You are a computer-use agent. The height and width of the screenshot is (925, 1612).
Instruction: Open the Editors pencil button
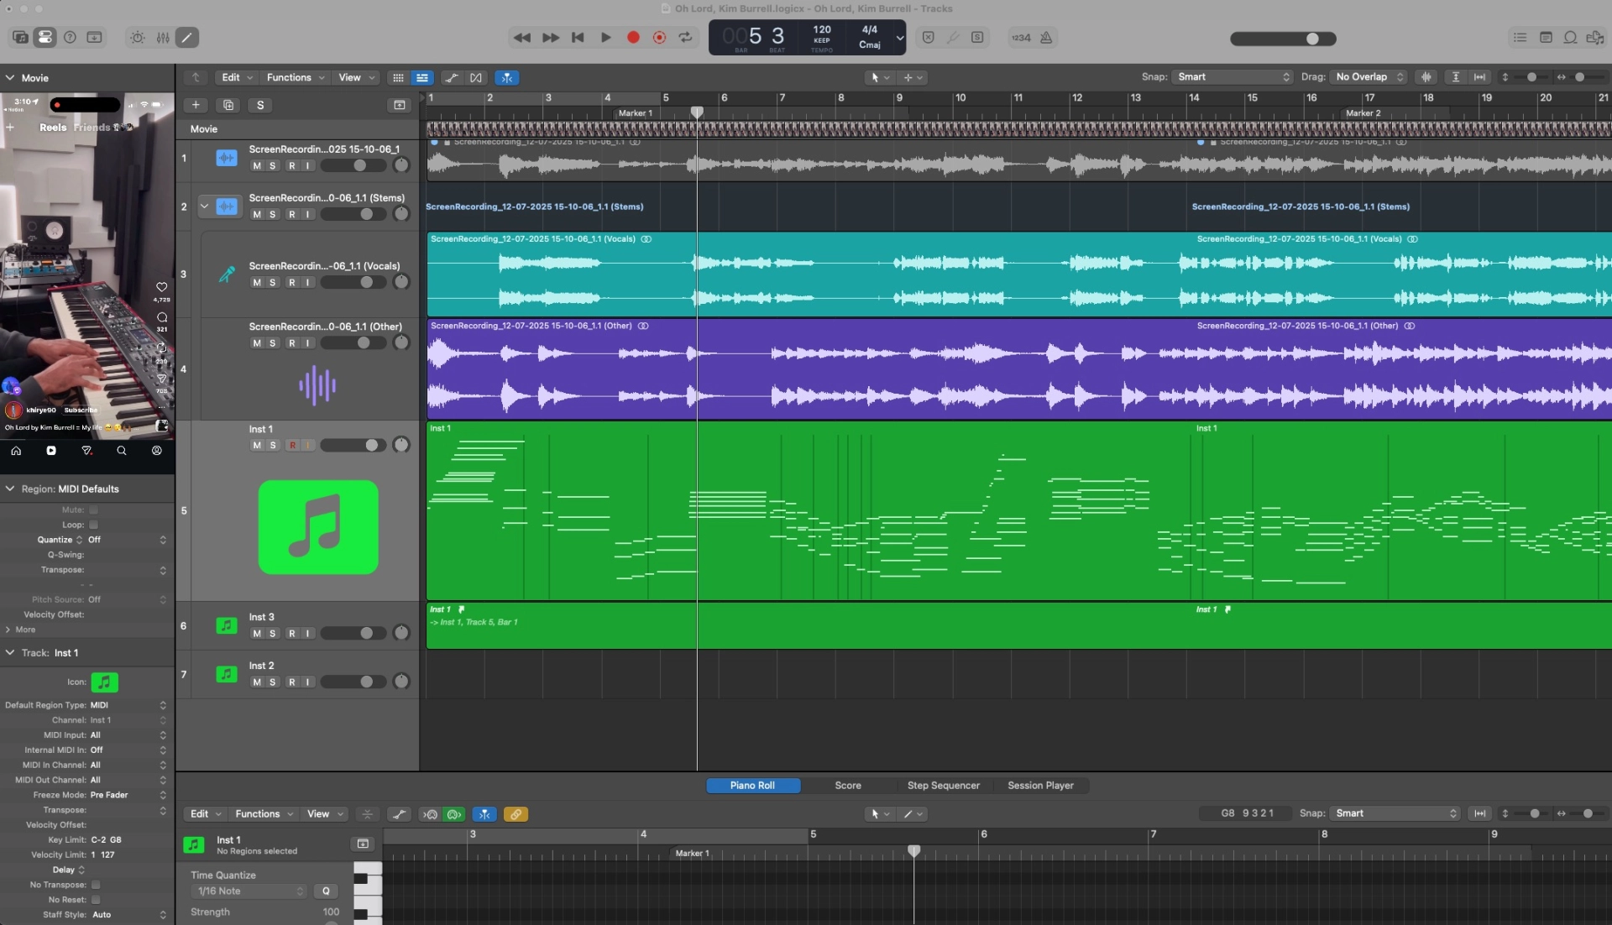pos(187,38)
